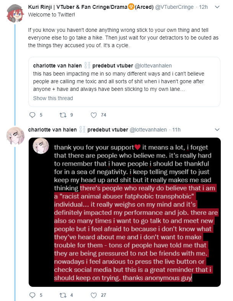
Task: Click charlotte van halen's profile avatar
Action: point(15,136)
